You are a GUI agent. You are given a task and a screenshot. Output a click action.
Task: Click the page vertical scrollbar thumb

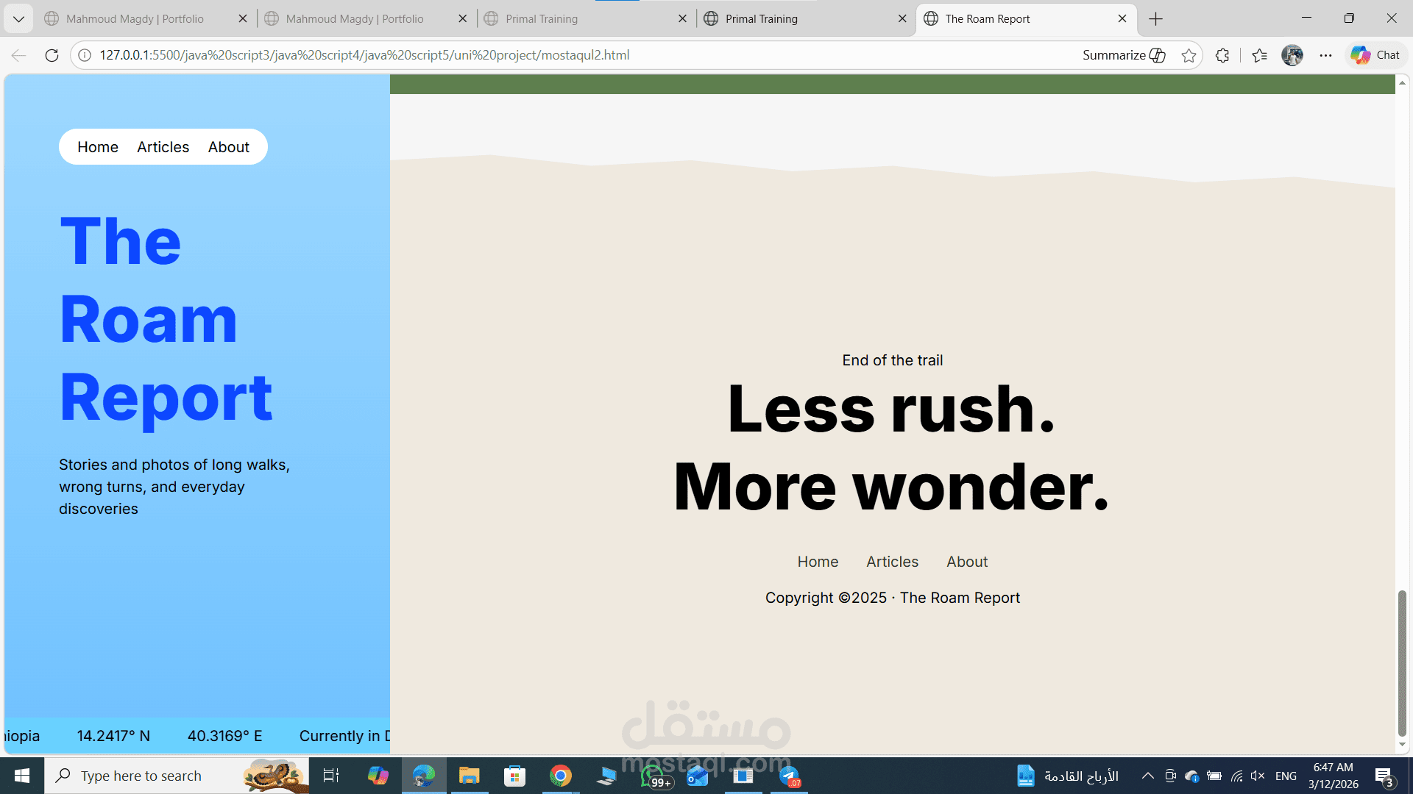point(1402,662)
